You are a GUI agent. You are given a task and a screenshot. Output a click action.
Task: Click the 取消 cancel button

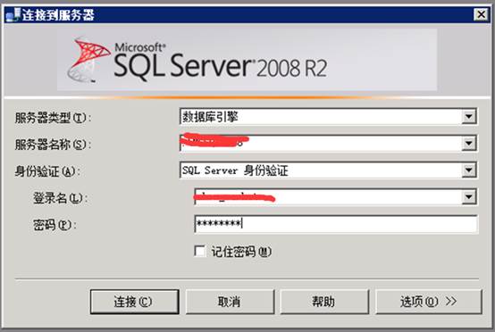(x=230, y=302)
